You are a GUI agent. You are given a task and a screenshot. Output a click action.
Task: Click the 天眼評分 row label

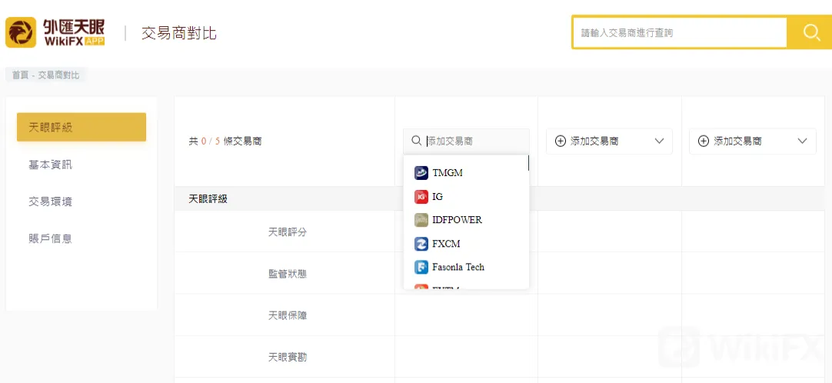[x=288, y=231]
